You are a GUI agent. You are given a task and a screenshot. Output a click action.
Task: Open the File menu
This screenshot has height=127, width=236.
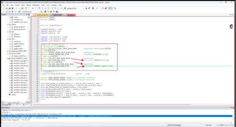(3, 5)
